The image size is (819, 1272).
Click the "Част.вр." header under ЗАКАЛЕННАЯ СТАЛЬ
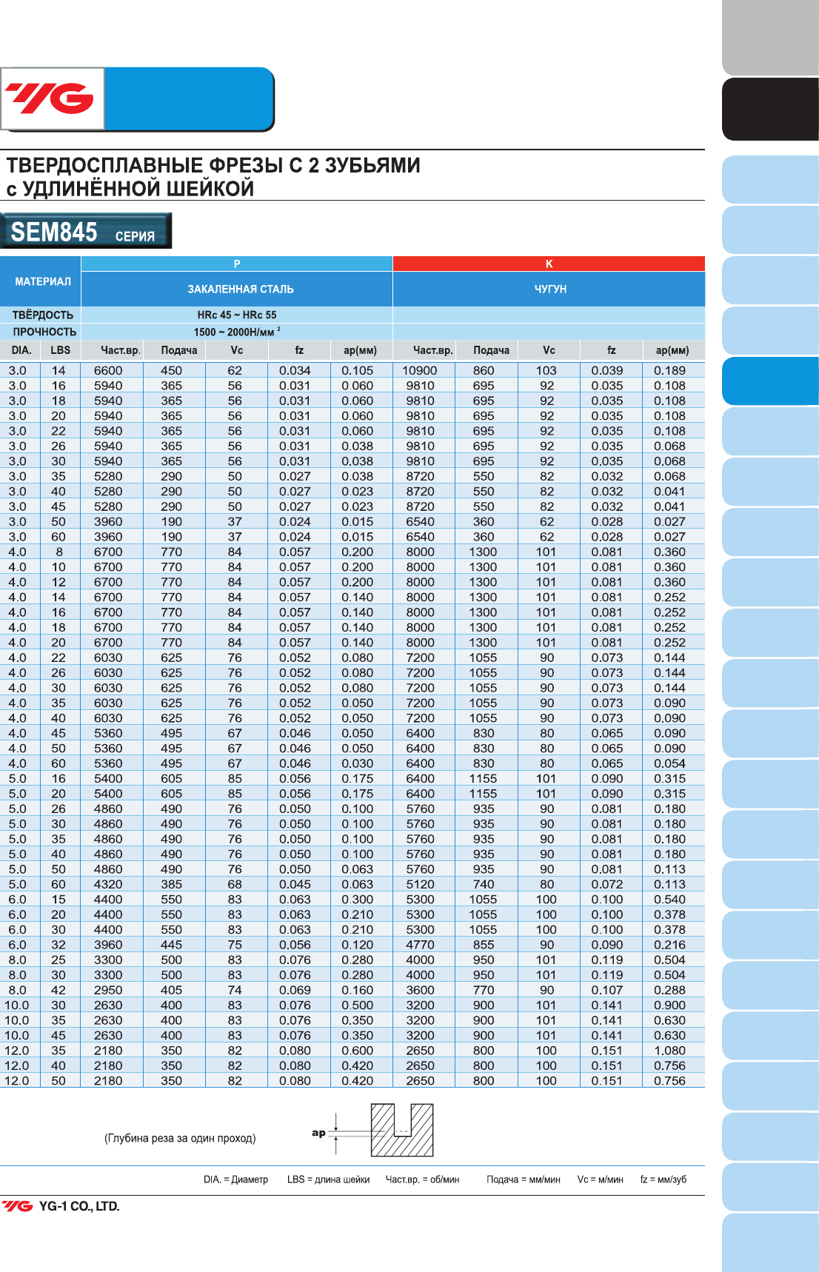121,350
